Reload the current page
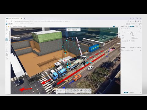Screen dimensions: 147x110 coord(11,21)
